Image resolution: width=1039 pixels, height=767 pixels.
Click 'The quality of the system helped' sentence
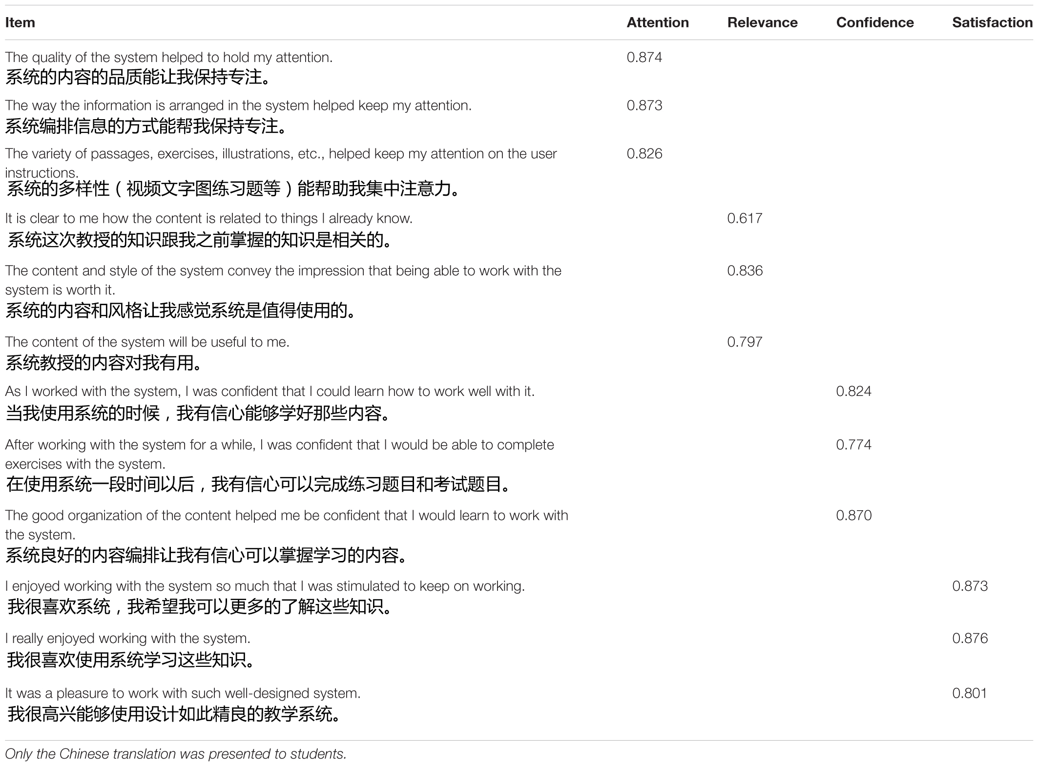pos(169,58)
